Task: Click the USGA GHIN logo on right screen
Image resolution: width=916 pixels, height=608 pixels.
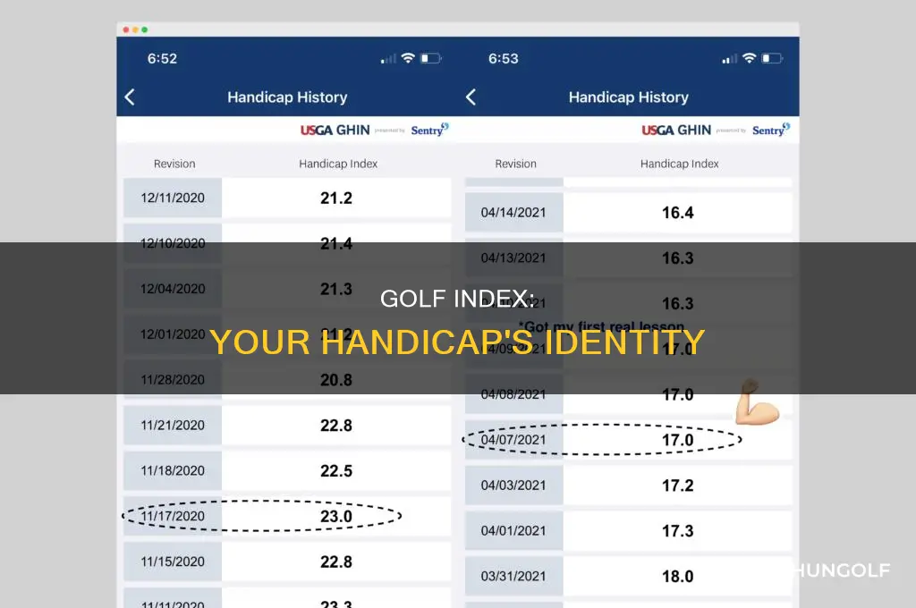Action: tap(676, 131)
